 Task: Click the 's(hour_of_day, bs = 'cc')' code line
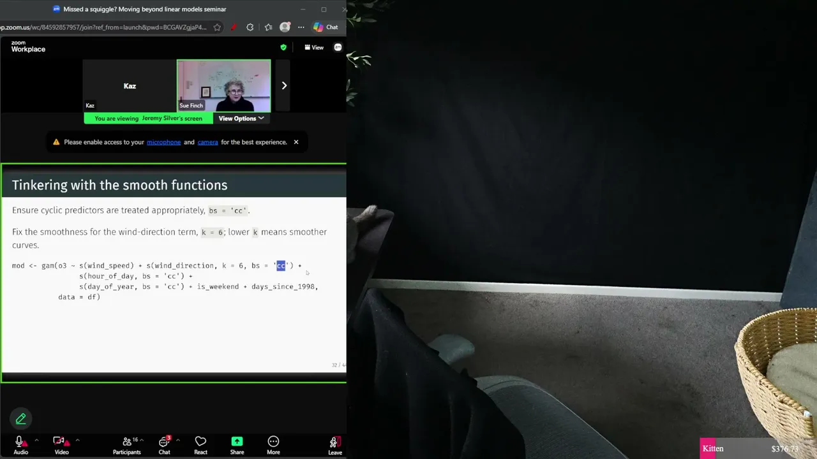tap(136, 276)
